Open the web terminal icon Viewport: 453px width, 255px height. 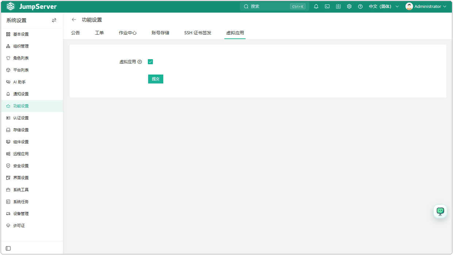[x=327, y=7]
